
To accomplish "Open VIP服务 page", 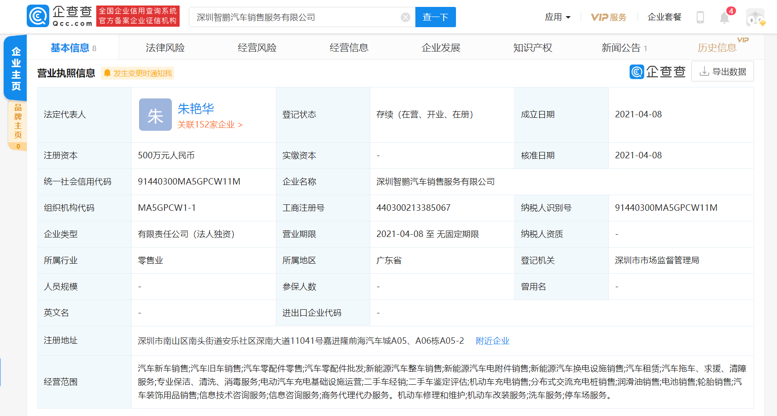I will coord(608,17).
